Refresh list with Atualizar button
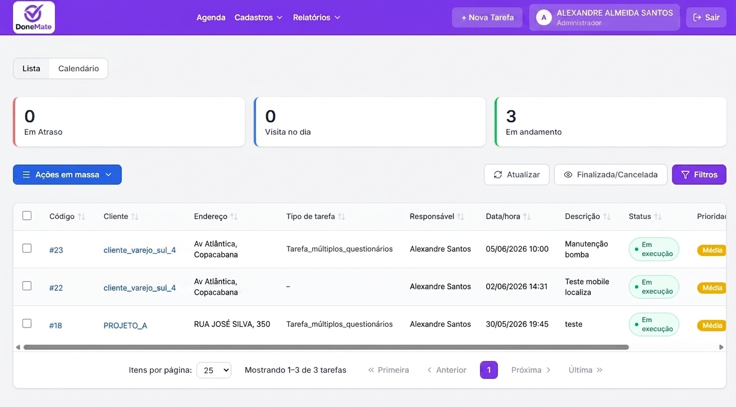The width and height of the screenshot is (736, 407). pyautogui.click(x=517, y=174)
